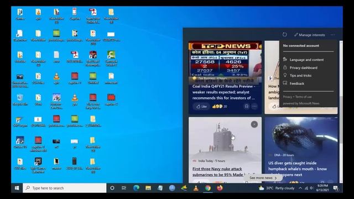Select the DNA · 20 hours source label
The width and height of the screenshot is (354, 199).
tap(284, 155)
